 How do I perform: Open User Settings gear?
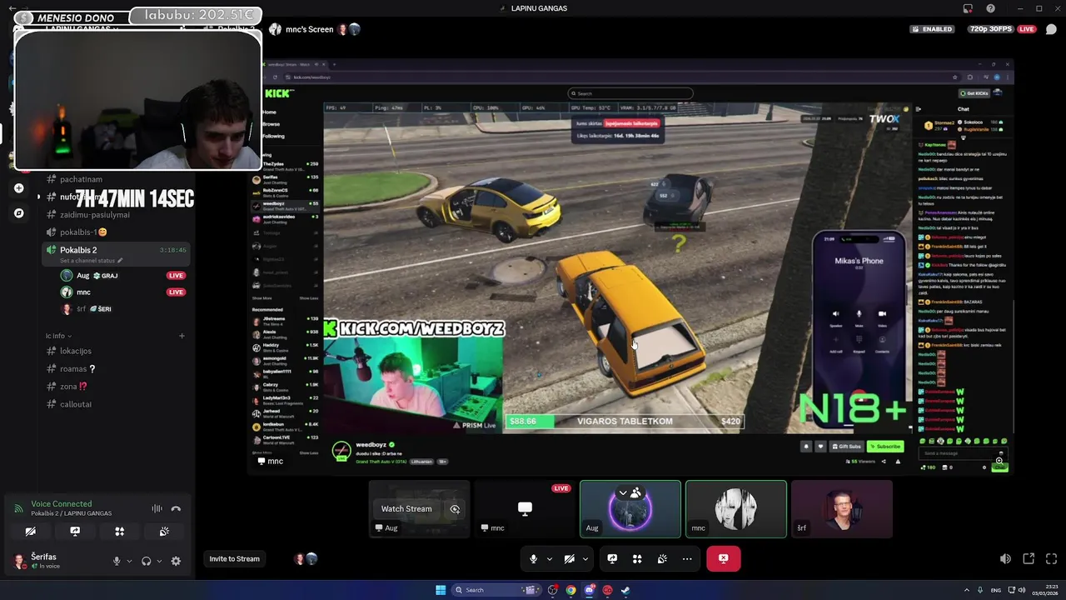(x=176, y=561)
